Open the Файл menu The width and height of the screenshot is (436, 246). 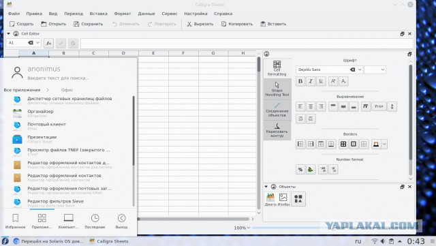click(14, 14)
